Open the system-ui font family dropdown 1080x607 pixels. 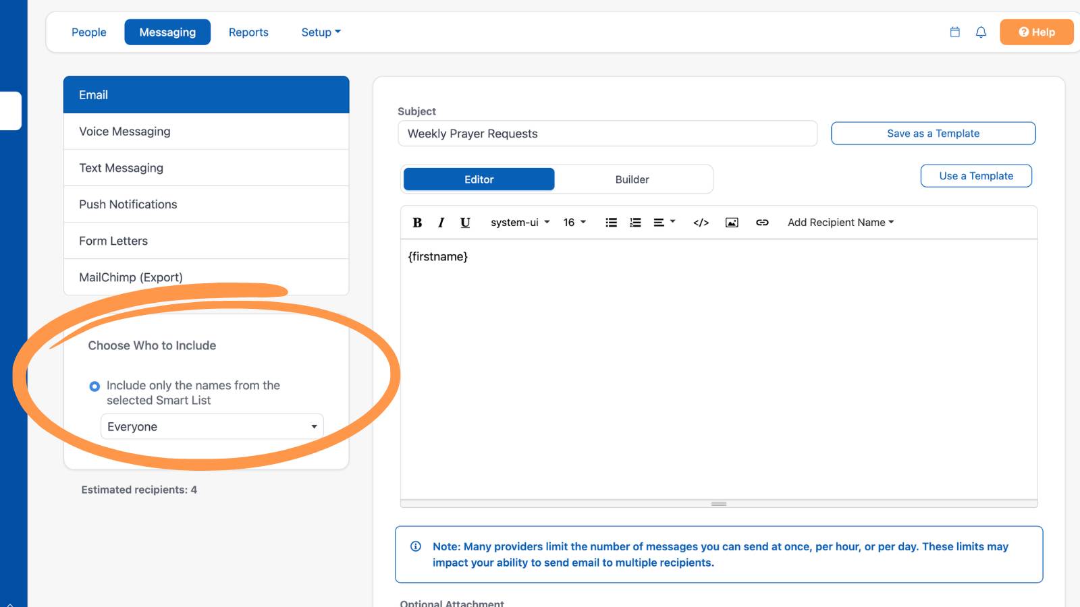(520, 223)
